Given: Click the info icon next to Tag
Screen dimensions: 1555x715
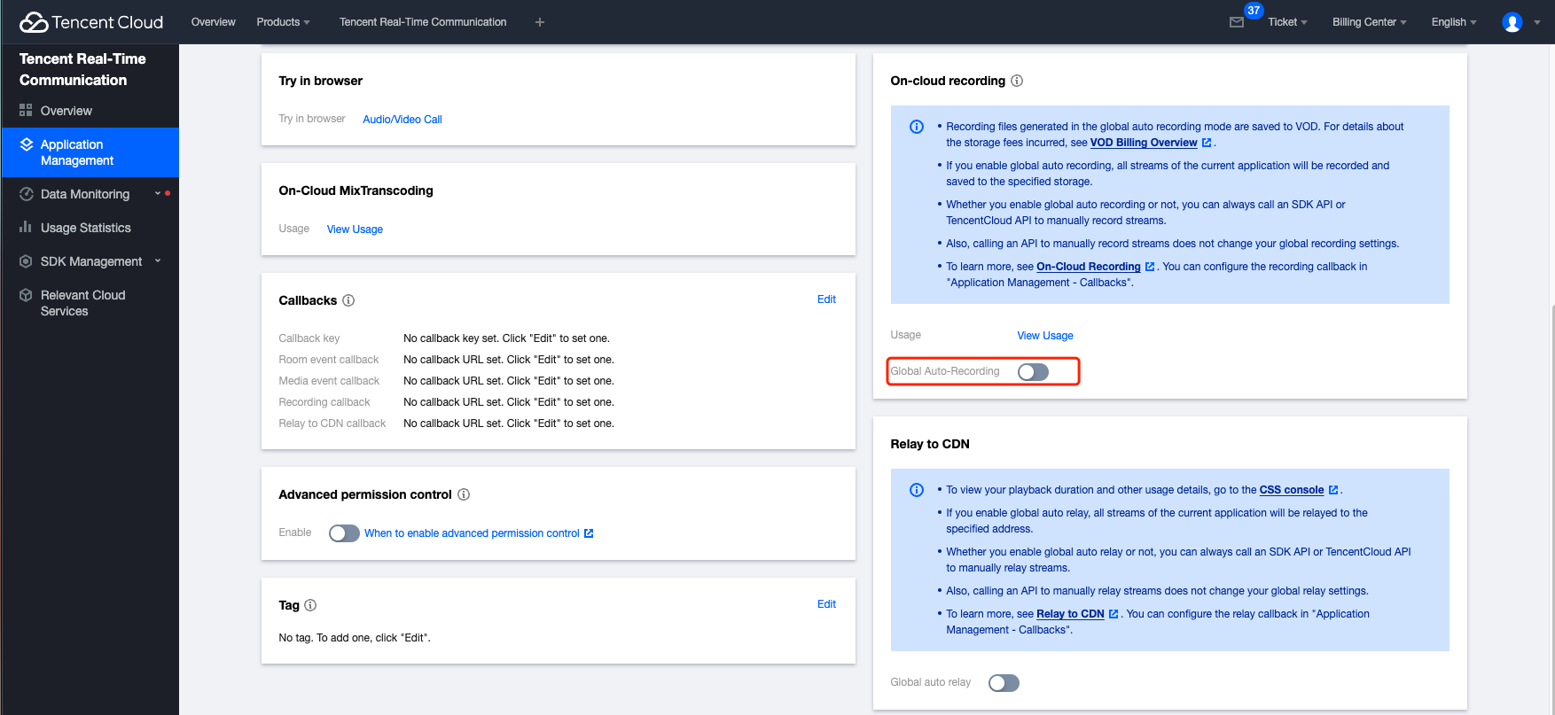Looking at the screenshot, I should (x=310, y=605).
